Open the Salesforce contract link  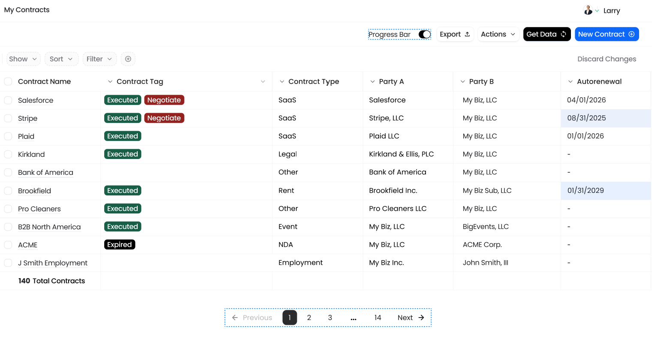coord(36,100)
